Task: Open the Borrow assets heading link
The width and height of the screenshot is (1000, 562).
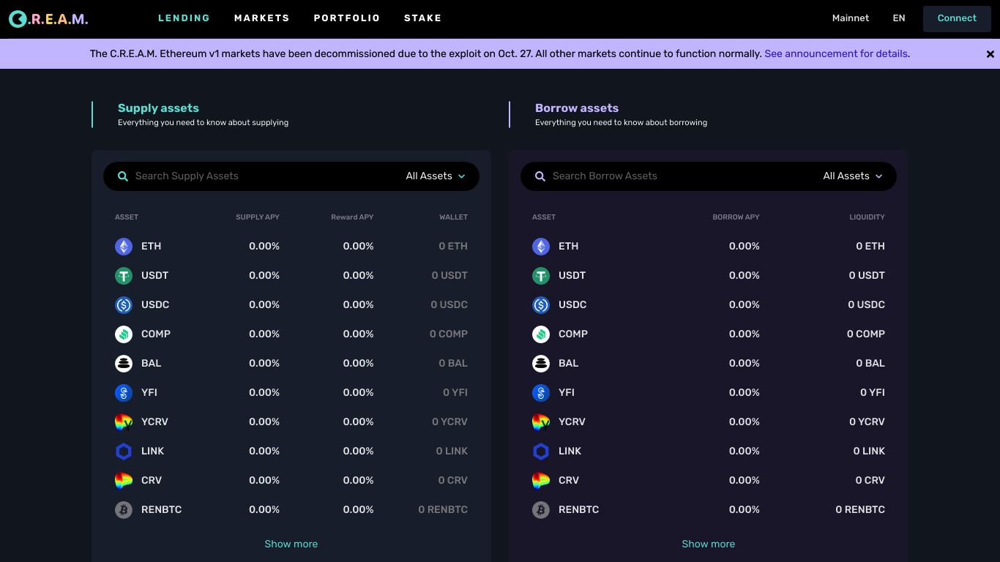Action: tap(577, 108)
